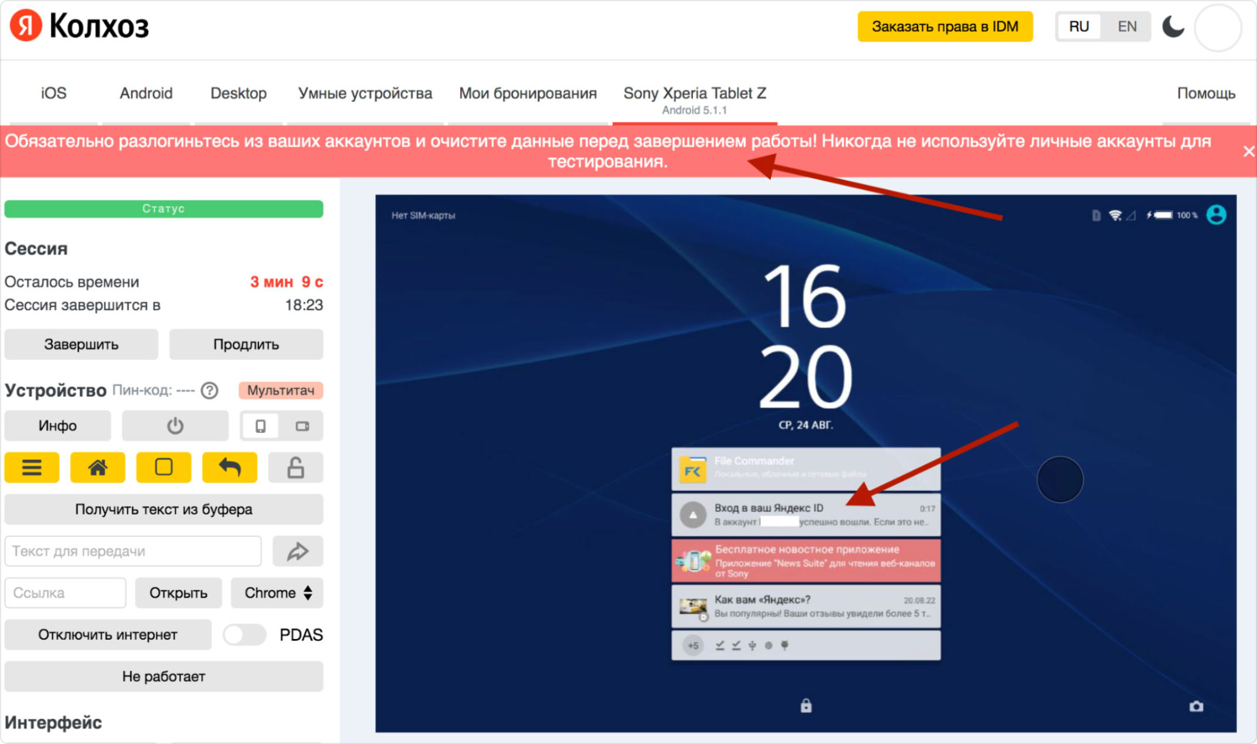Click session end time 18:23
Screen dimensions: 1257x744
click(x=304, y=305)
